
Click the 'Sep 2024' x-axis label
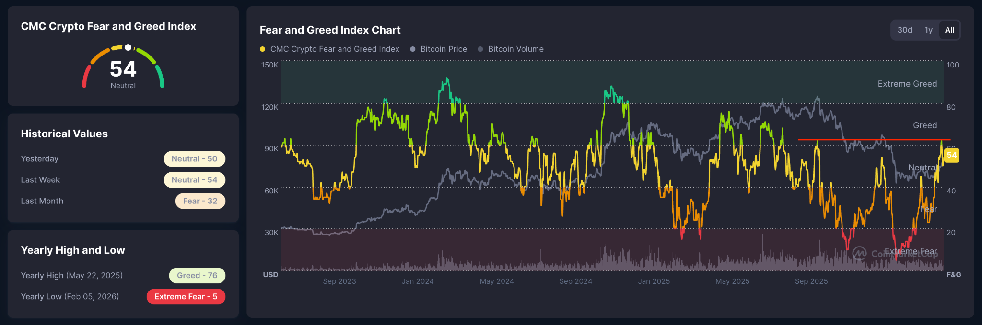click(575, 281)
